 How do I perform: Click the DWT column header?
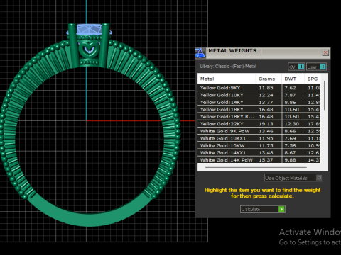click(293, 79)
